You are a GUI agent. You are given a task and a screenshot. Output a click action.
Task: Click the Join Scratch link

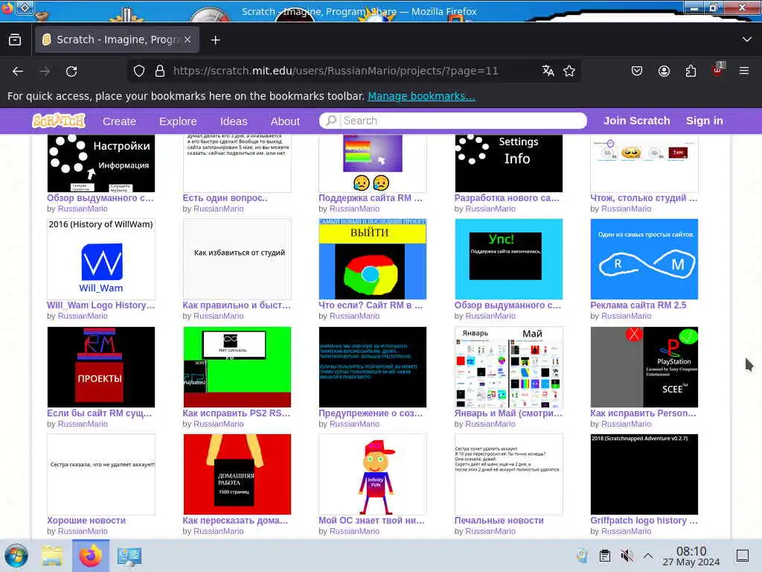[x=637, y=121]
